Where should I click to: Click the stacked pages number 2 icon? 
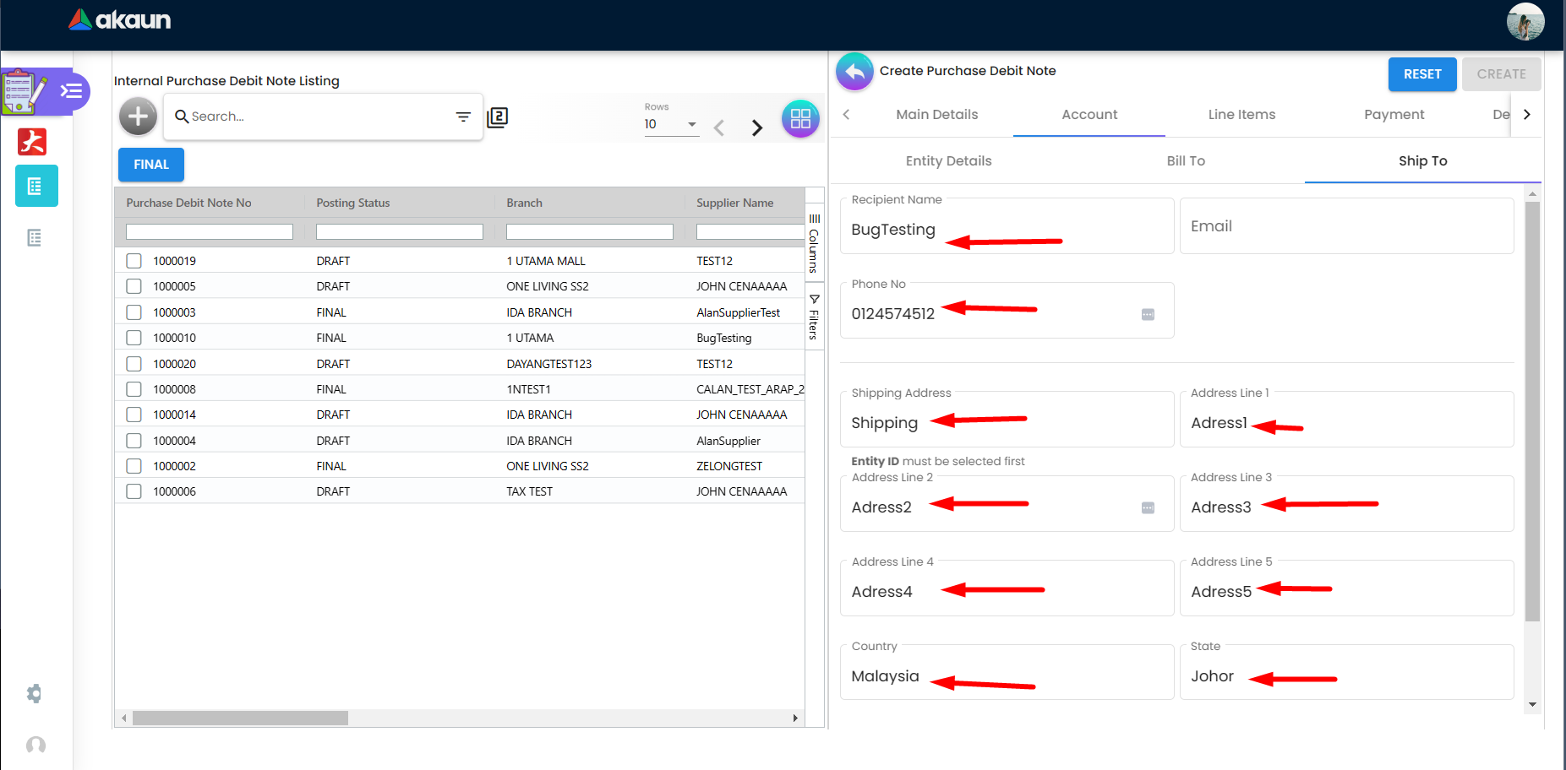498,117
